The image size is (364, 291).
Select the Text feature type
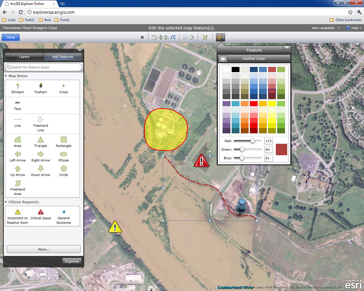pyautogui.click(x=17, y=106)
